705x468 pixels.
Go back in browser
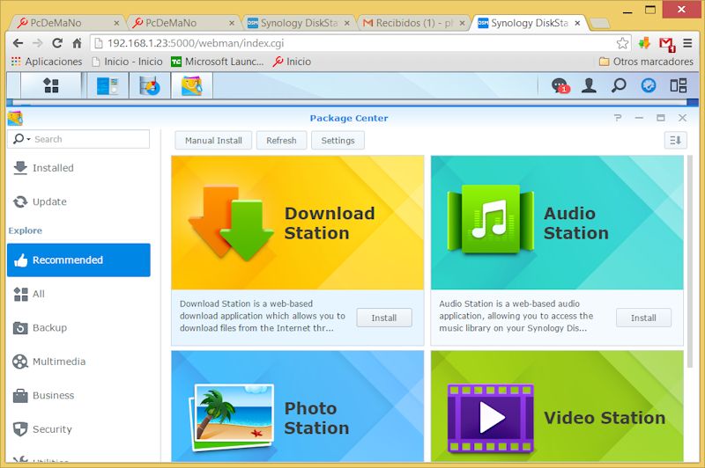[18, 43]
